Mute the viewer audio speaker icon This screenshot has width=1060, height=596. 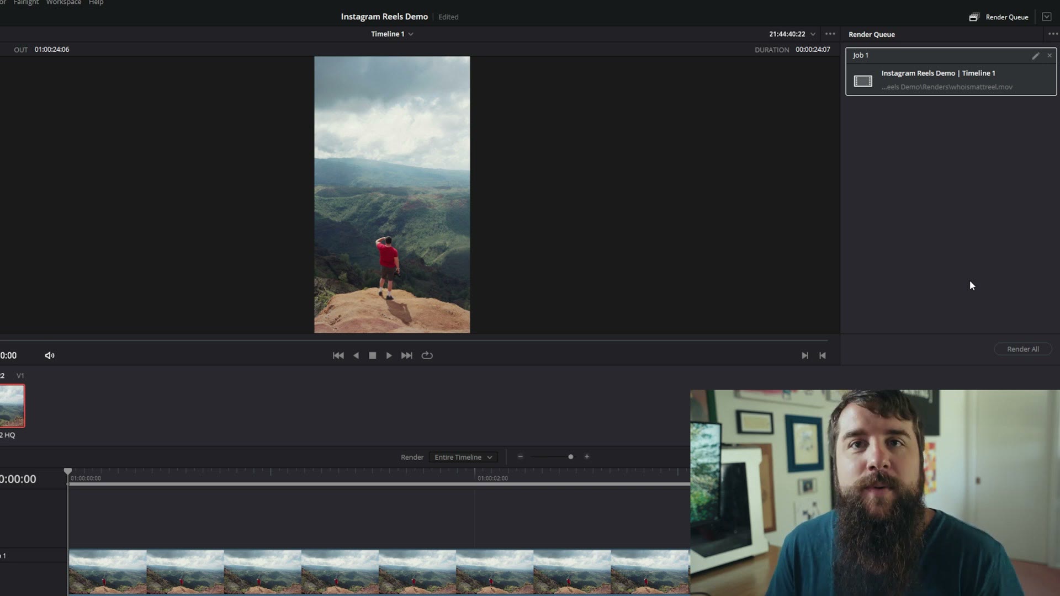point(50,356)
